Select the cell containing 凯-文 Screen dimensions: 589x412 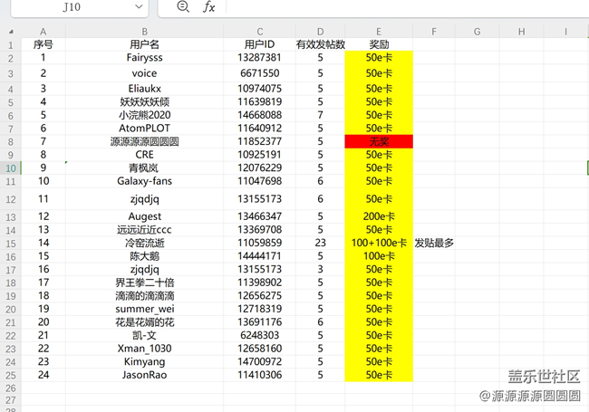pos(144,335)
